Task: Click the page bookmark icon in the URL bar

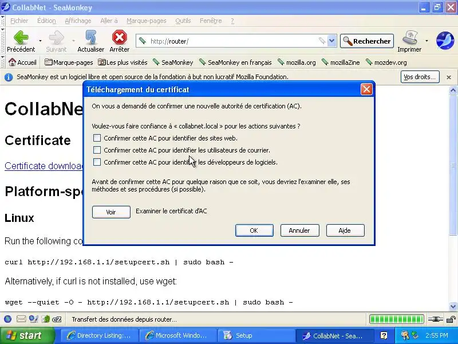Action: click(x=142, y=41)
